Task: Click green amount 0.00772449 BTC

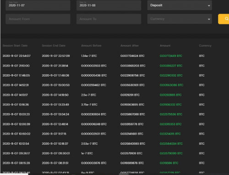Action: point(171,56)
